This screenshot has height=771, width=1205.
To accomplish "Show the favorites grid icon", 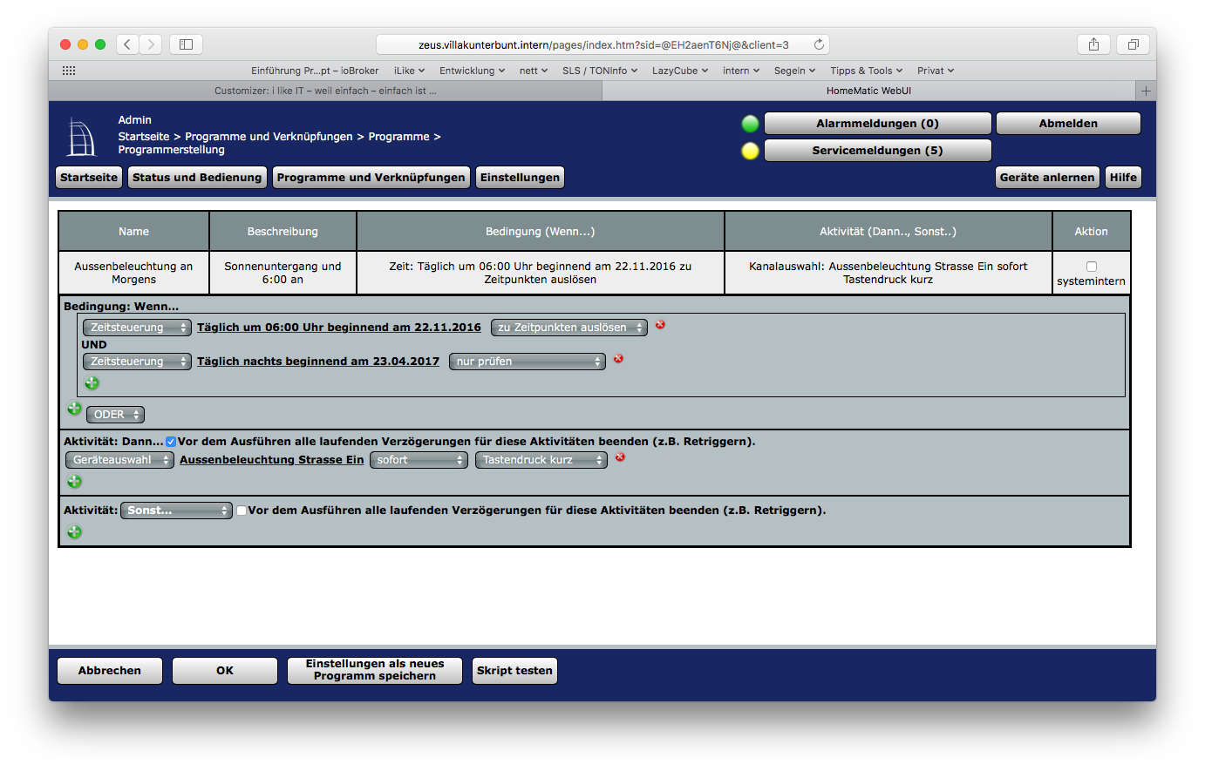I will pos(69,71).
